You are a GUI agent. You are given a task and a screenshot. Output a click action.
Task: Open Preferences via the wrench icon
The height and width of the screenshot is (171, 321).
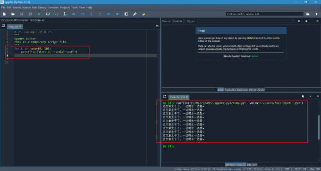click(x=135, y=14)
